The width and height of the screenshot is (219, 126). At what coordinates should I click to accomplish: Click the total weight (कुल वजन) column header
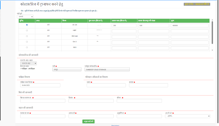99,21
